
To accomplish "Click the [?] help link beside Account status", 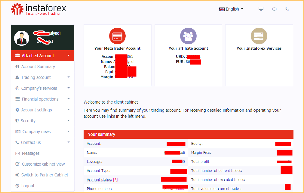I will [x=115, y=180].
